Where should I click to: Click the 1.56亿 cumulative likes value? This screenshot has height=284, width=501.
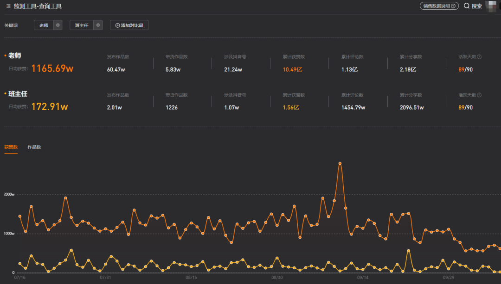coord(291,108)
